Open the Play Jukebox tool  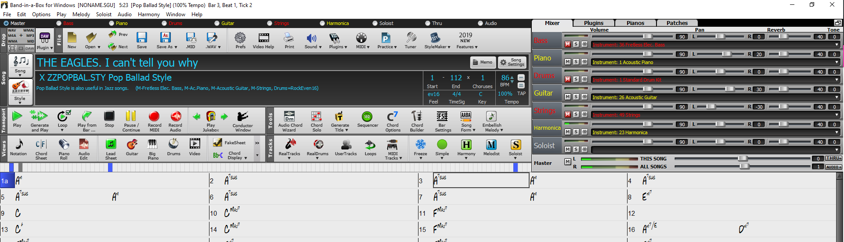pyautogui.click(x=211, y=121)
